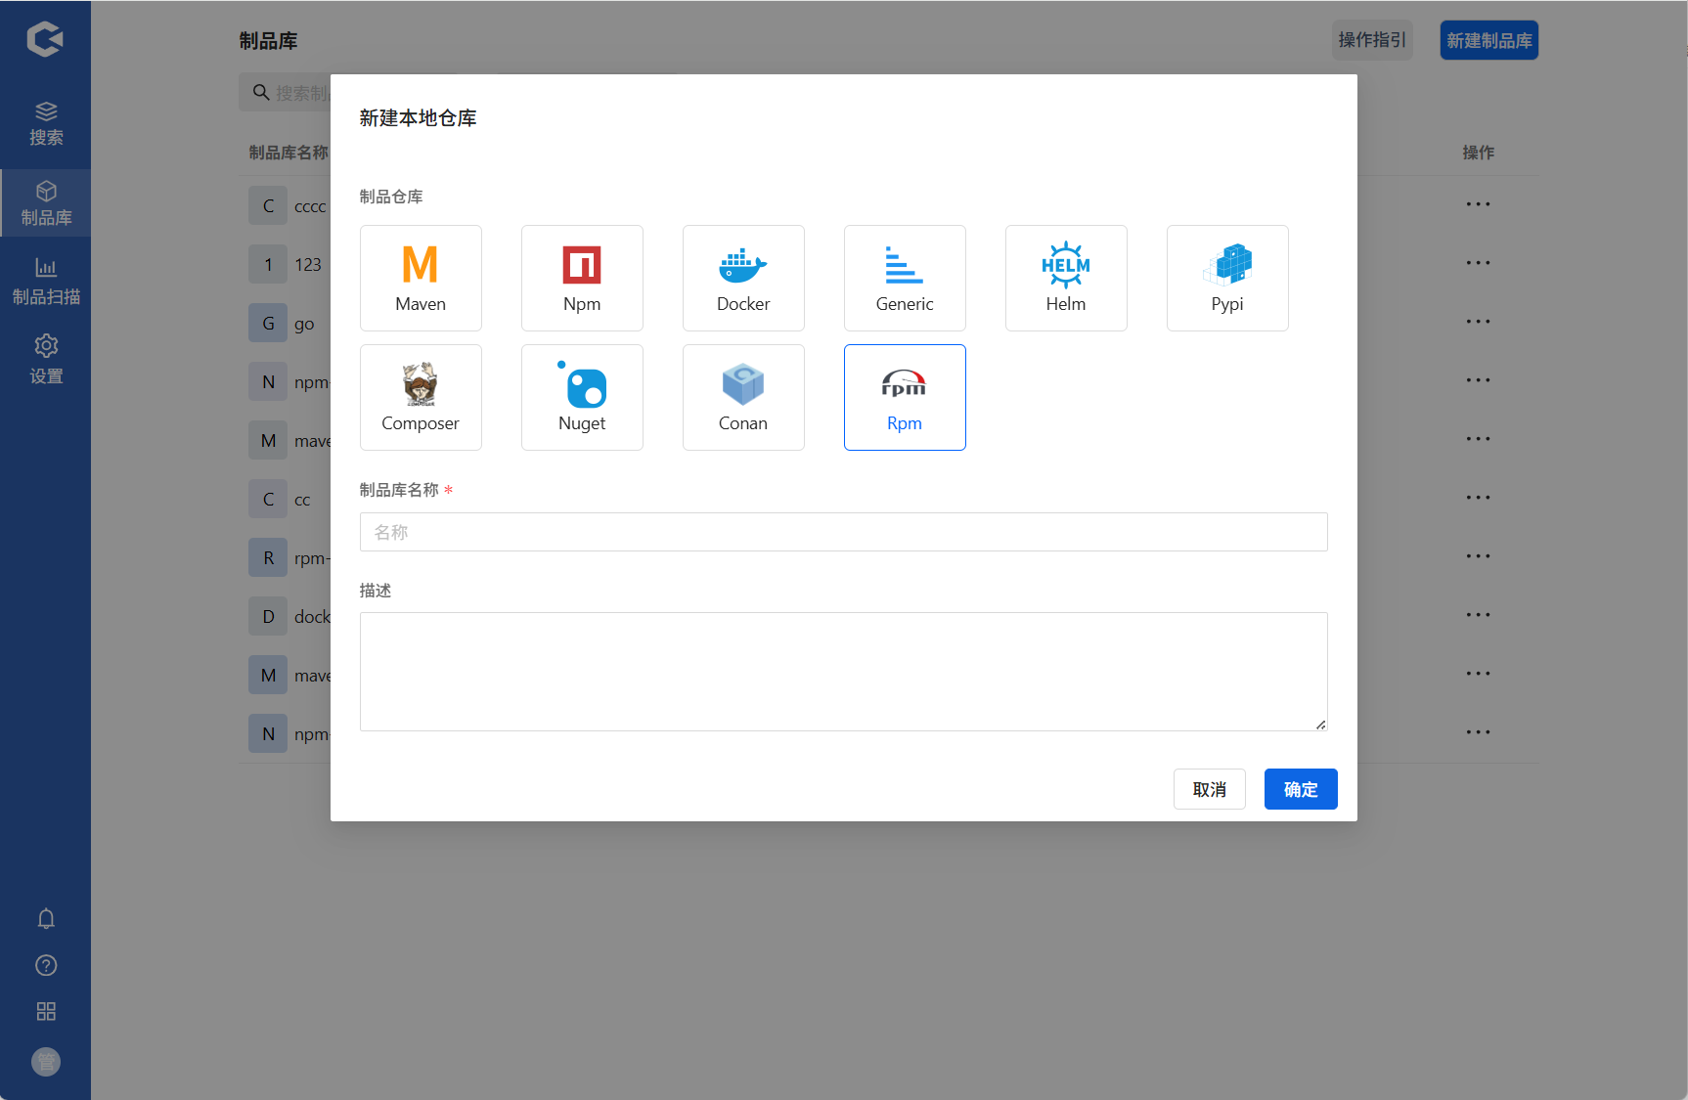Click 确定 to confirm creation

1301,789
